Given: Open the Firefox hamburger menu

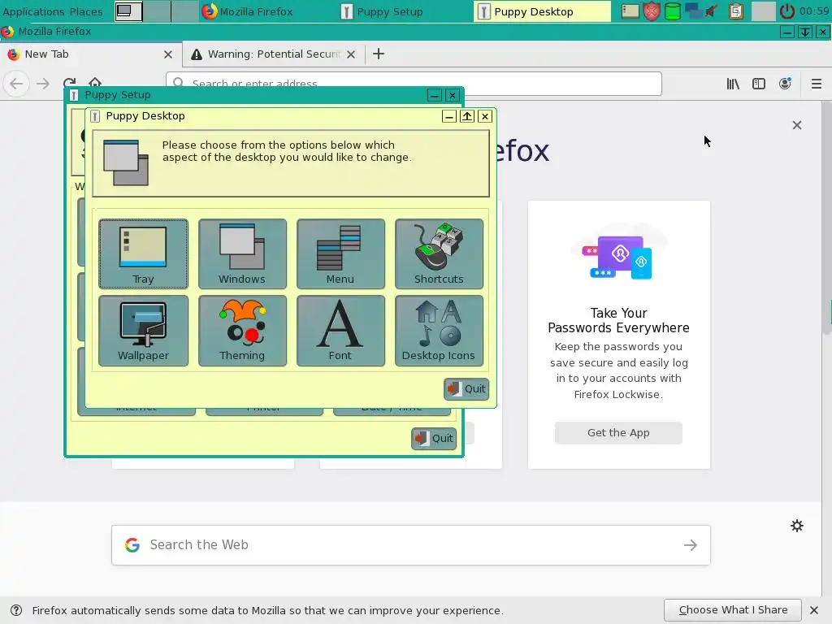Looking at the screenshot, I should [x=816, y=84].
